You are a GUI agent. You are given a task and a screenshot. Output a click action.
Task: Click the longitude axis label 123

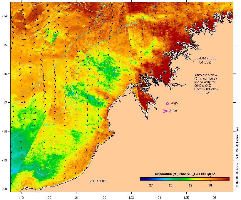131,197
